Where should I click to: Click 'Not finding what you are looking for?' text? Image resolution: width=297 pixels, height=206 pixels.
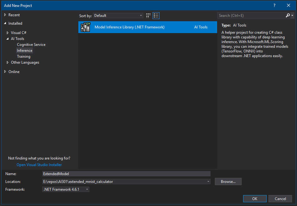point(39,158)
